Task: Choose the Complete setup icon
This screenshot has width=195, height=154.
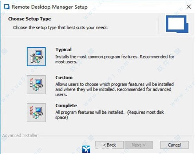Action: point(36,112)
